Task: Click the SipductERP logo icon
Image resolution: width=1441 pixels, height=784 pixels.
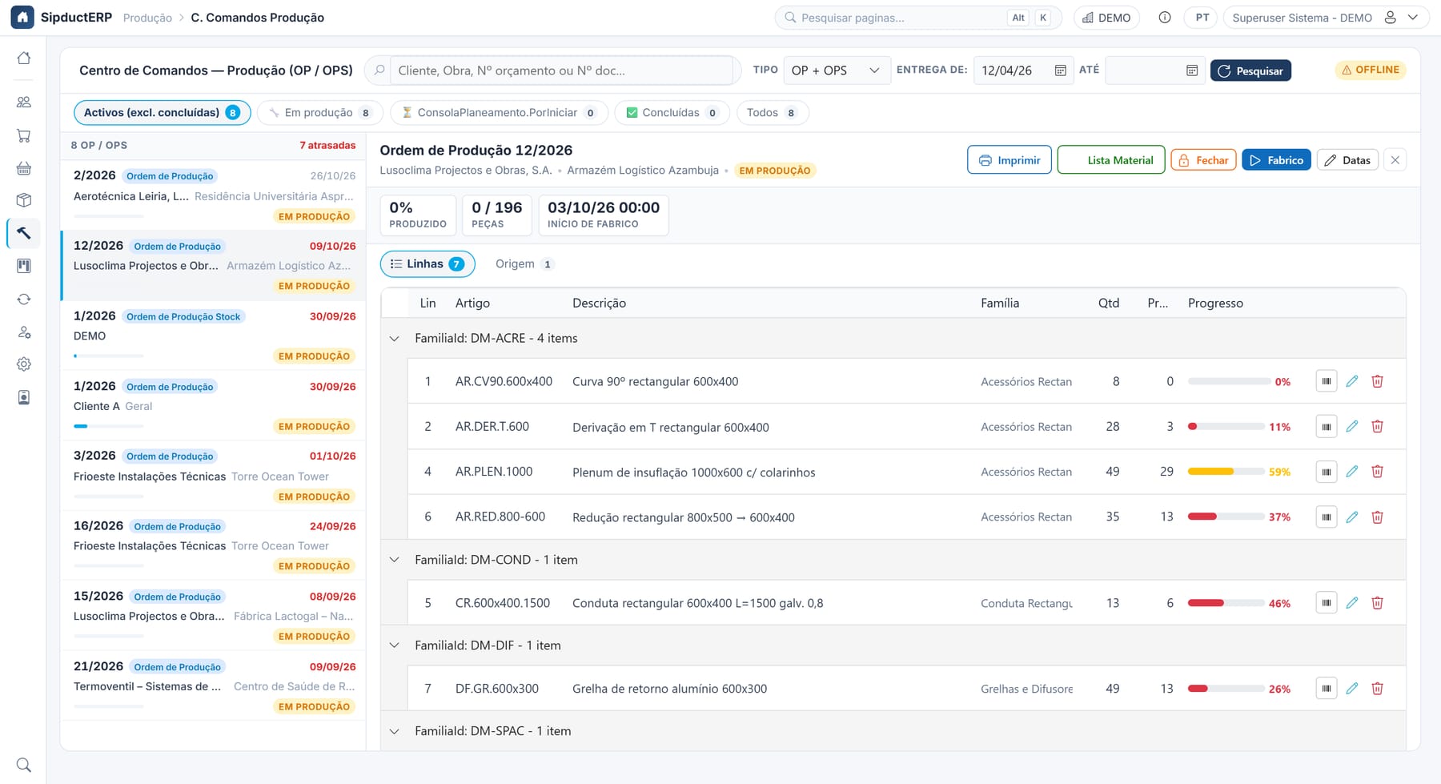Action: point(22,17)
